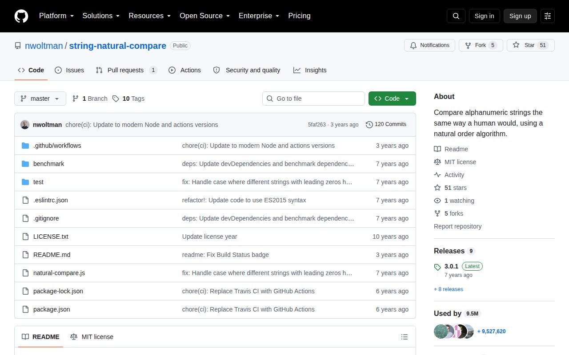Expand the Enterprise menu
This screenshot has width=569, height=355.
point(259,16)
